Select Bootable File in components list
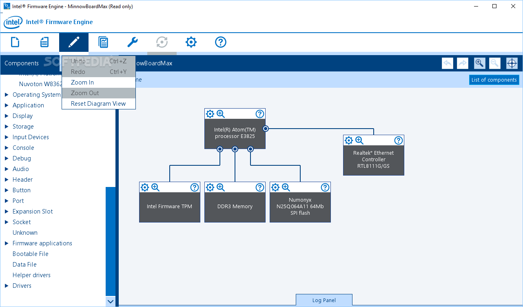 [x=31, y=254]
